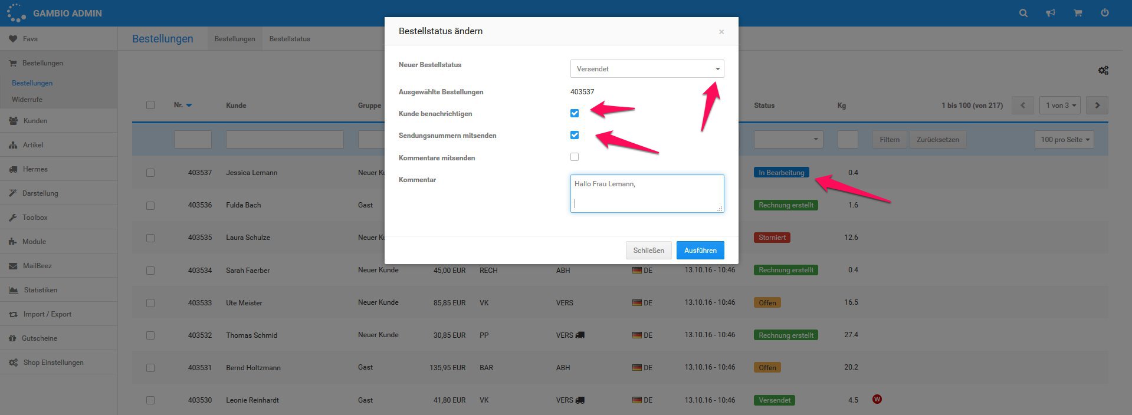The height and width of the screenshot is (415, 1132).
Task: Click the shopping cart icon in header
Action: [1078, 13]
